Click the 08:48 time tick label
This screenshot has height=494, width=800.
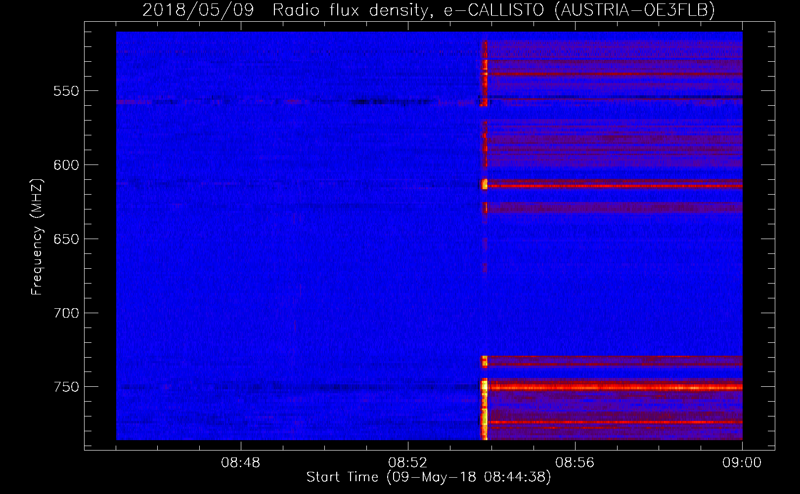241,463
